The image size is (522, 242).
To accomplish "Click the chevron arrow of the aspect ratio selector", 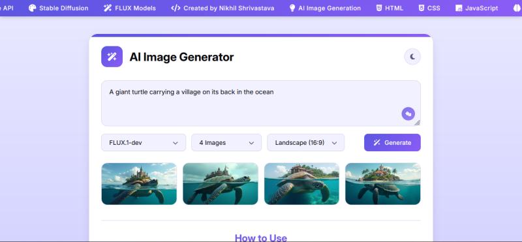I will click(334, 143).
